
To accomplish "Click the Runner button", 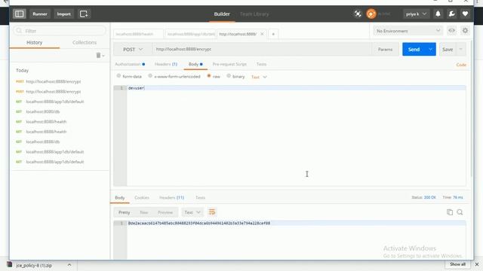I will [40, 14].
